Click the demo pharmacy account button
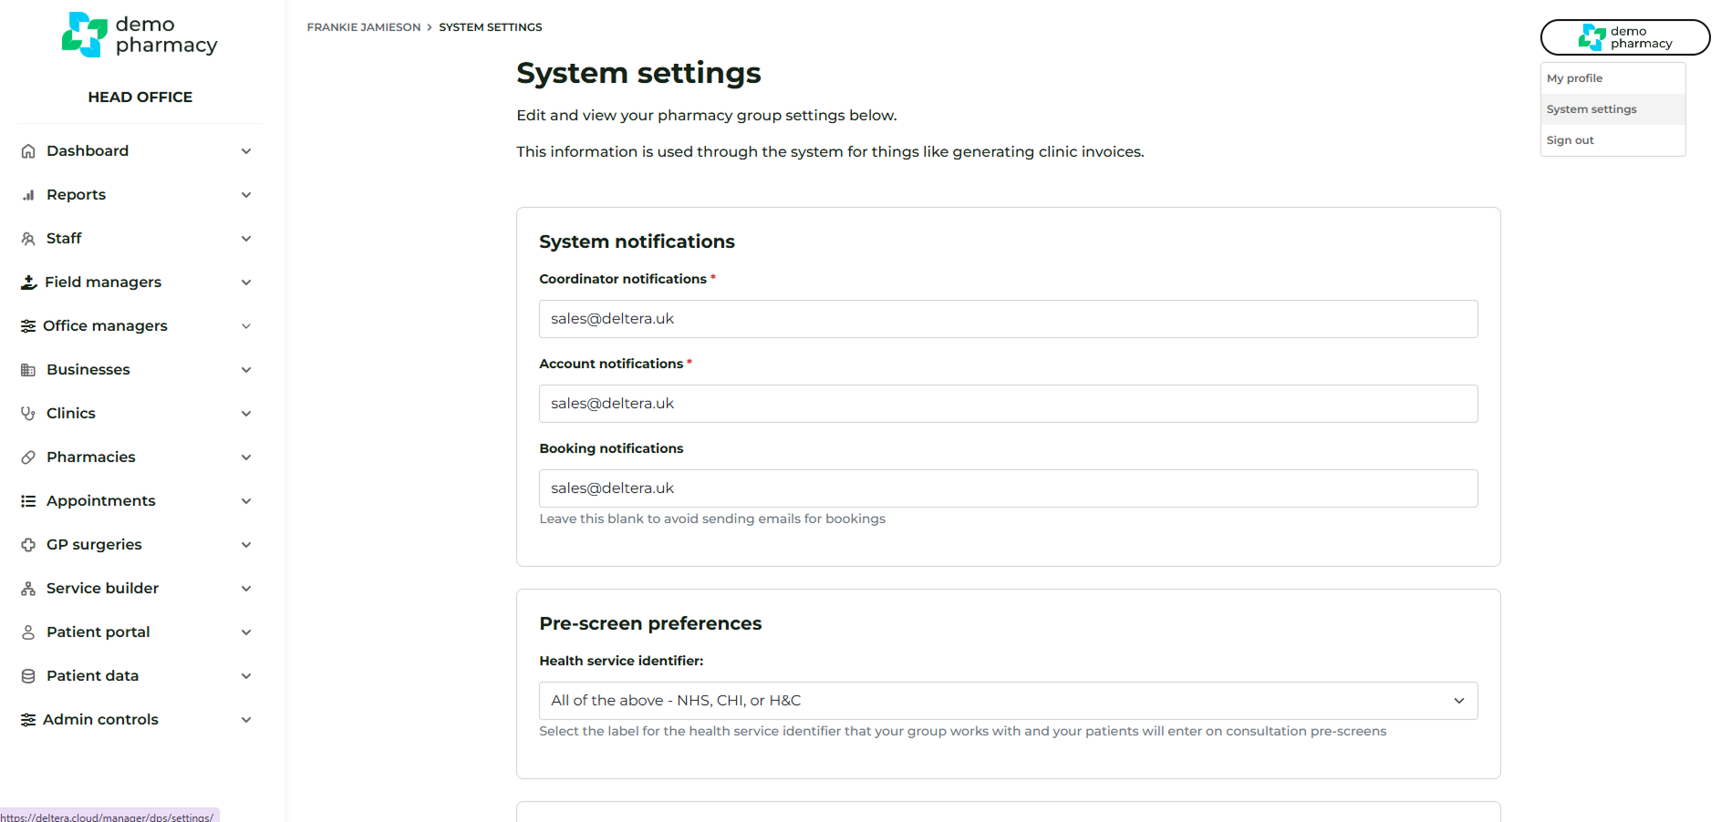 tap(1625, 37)
